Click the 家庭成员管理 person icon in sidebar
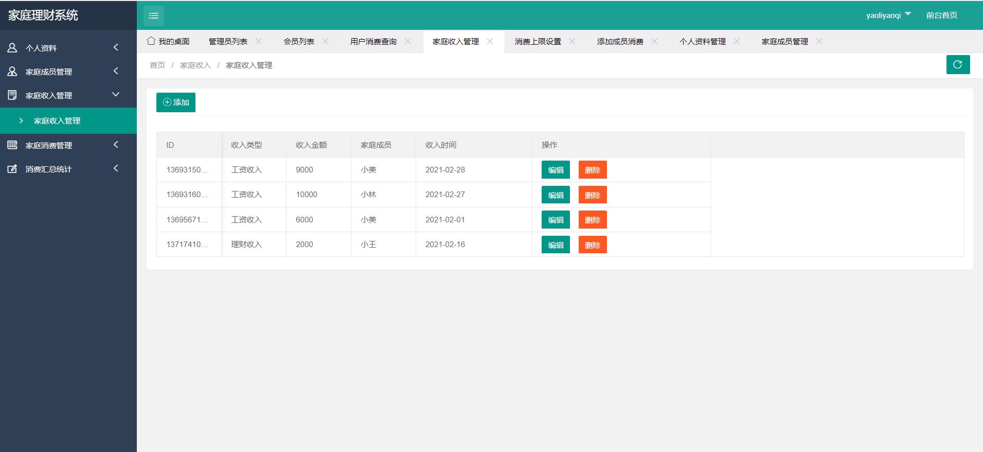Screen dimensions: 983x452 [x=12, y=72]
